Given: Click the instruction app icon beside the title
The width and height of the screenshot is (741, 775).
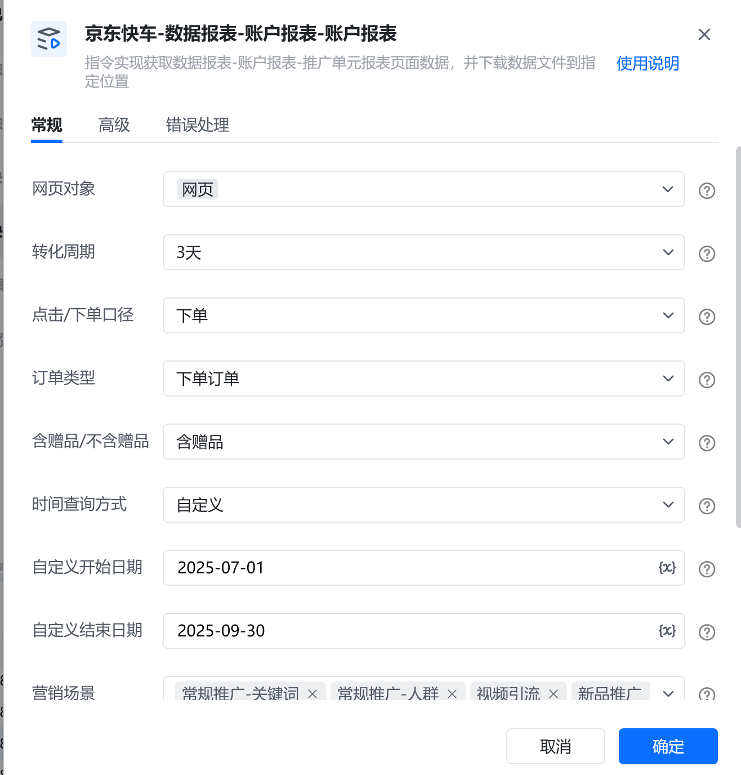Looking at the screenshot, I should [49, 39].
